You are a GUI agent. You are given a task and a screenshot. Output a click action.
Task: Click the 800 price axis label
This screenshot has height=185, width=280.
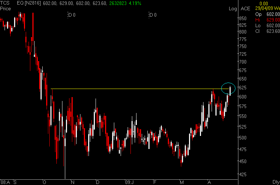coord(243,32)
